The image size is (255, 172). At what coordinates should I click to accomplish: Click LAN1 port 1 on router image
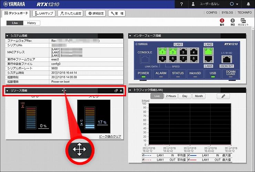(162, 52)
